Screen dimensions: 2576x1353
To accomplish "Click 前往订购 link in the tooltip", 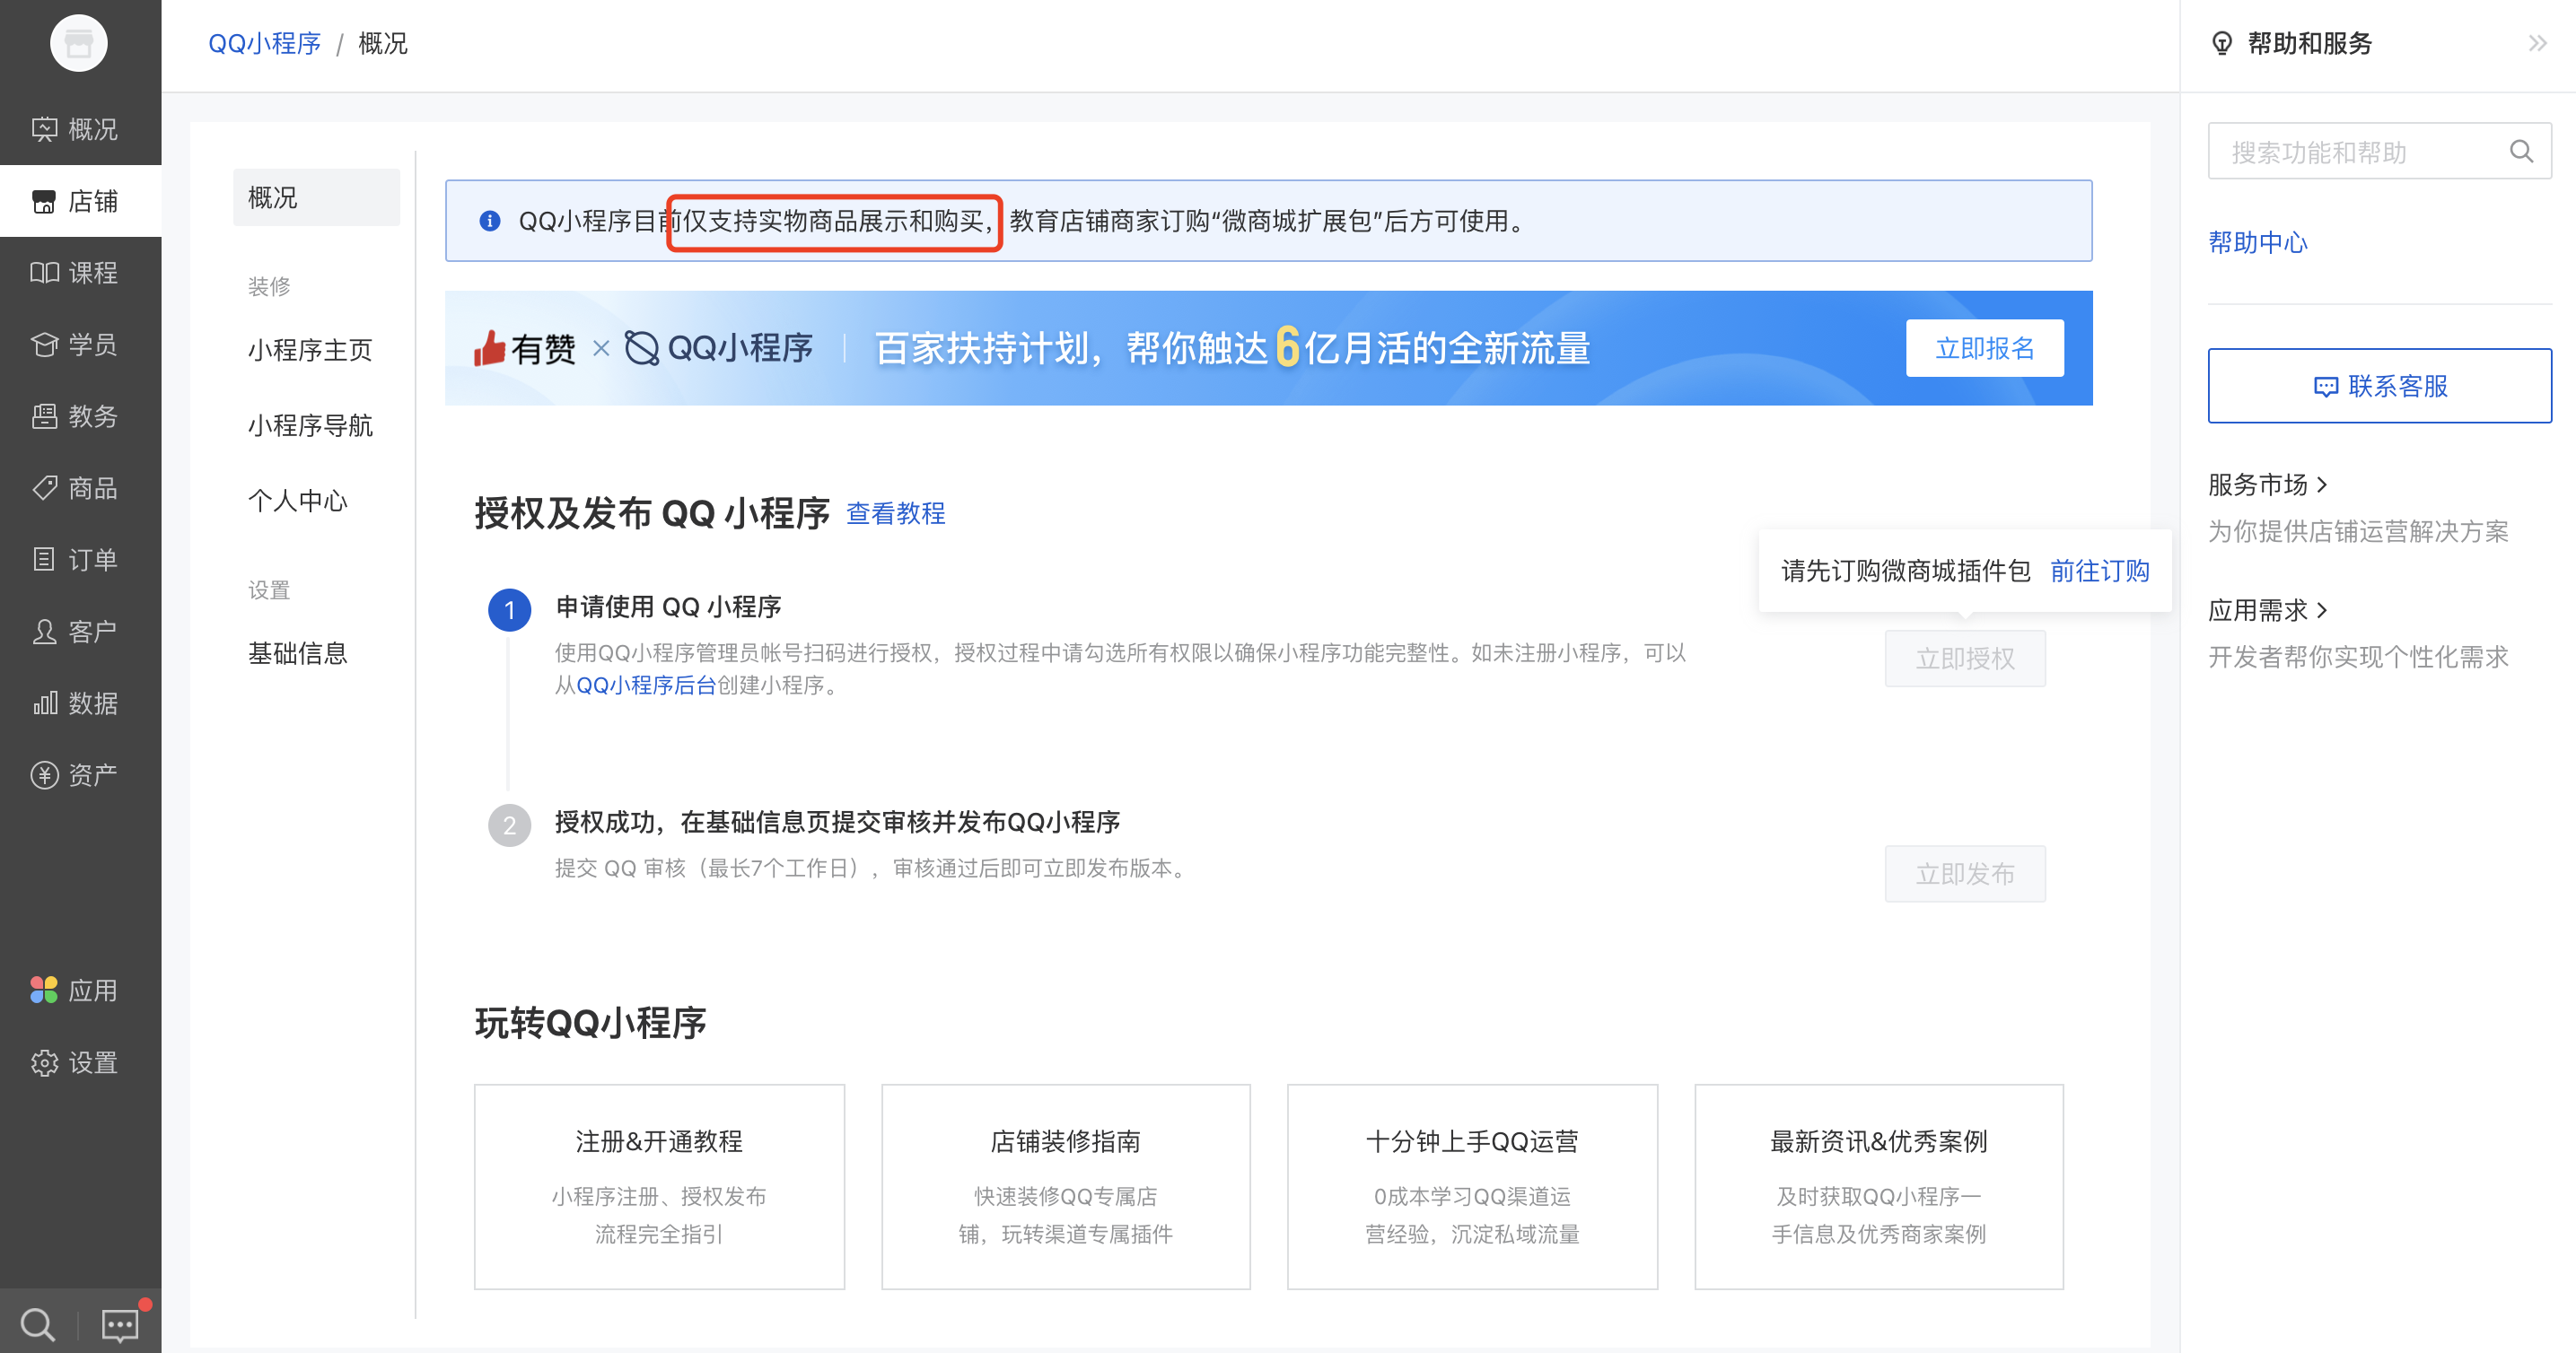I will [2099, 571].
